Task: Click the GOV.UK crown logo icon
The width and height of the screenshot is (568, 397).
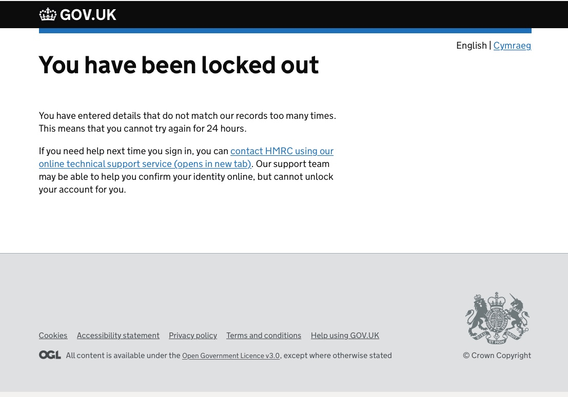Action: tap(48, 14)
